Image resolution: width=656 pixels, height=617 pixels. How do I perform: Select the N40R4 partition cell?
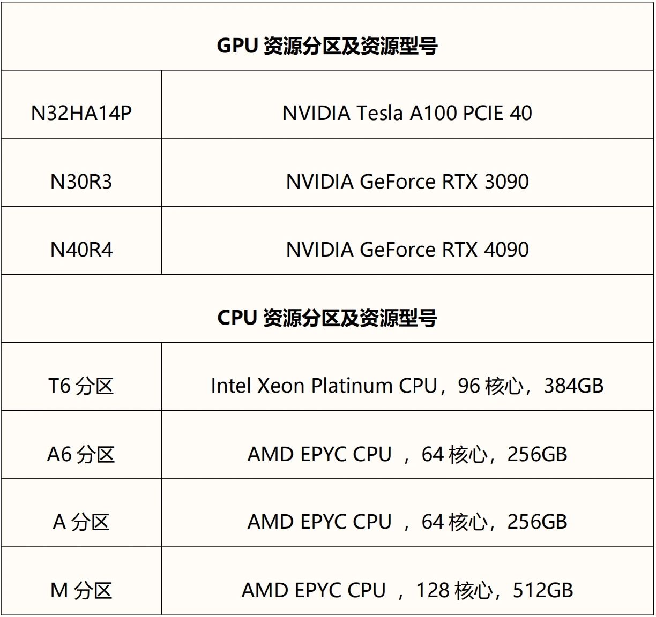coord(81,250)
